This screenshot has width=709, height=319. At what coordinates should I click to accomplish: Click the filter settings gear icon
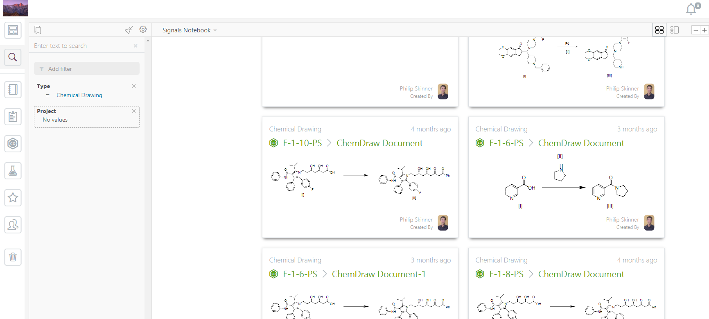click(x=143, y=29)
